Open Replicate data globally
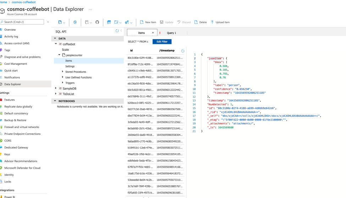The width and height of the screenshot is (346, 198). pos(18,106)
